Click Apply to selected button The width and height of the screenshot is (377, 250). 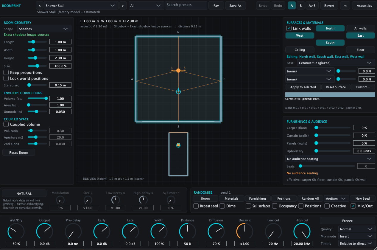[303, 87]
